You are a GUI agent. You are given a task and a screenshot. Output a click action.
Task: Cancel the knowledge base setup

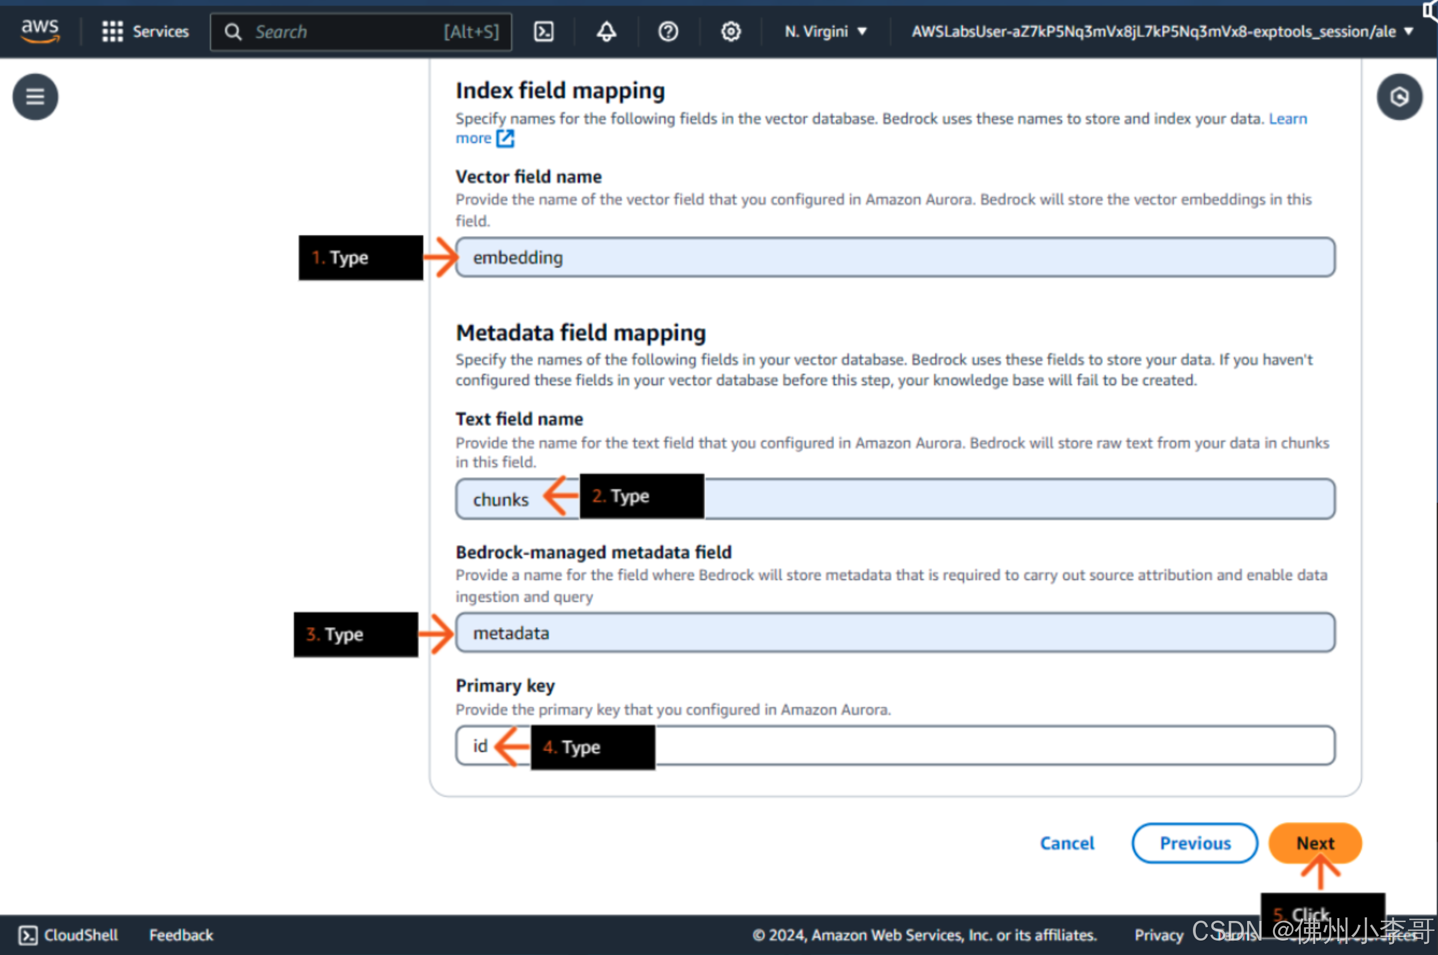coord(1067,843)
